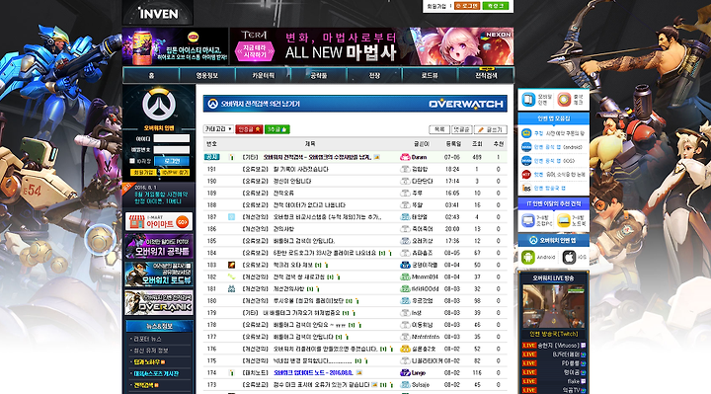Open the Android app robot icon
The height and width of the screenshot is (394, 711).
click(x=527, y=257)
